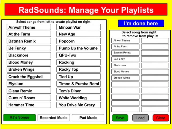Viewport: 172px width, 129px height.
Task: Add Blackmore from the song list
Action: [29, 55]
